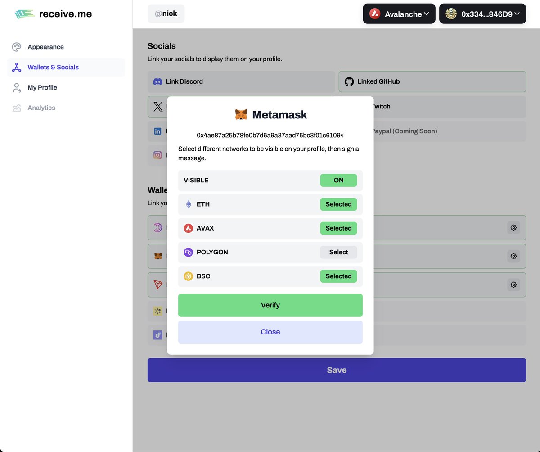540x452 pixels.
Task: Toggle the VISIBLE ON switch
Action: click(x=338, y=180)
